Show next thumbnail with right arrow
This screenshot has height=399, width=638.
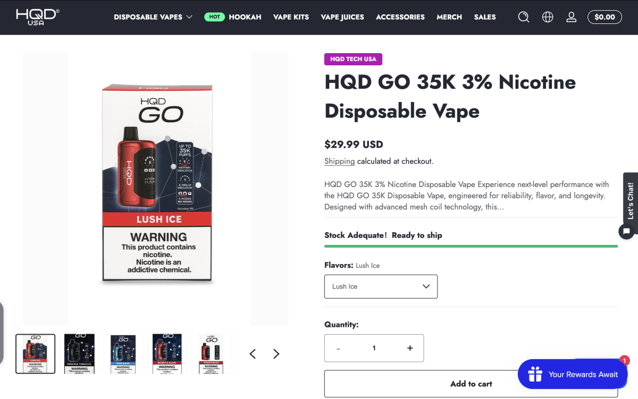276,354
